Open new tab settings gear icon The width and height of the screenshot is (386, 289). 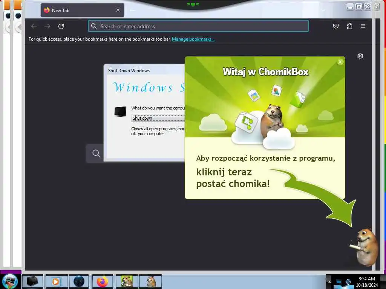pos(360,56)
